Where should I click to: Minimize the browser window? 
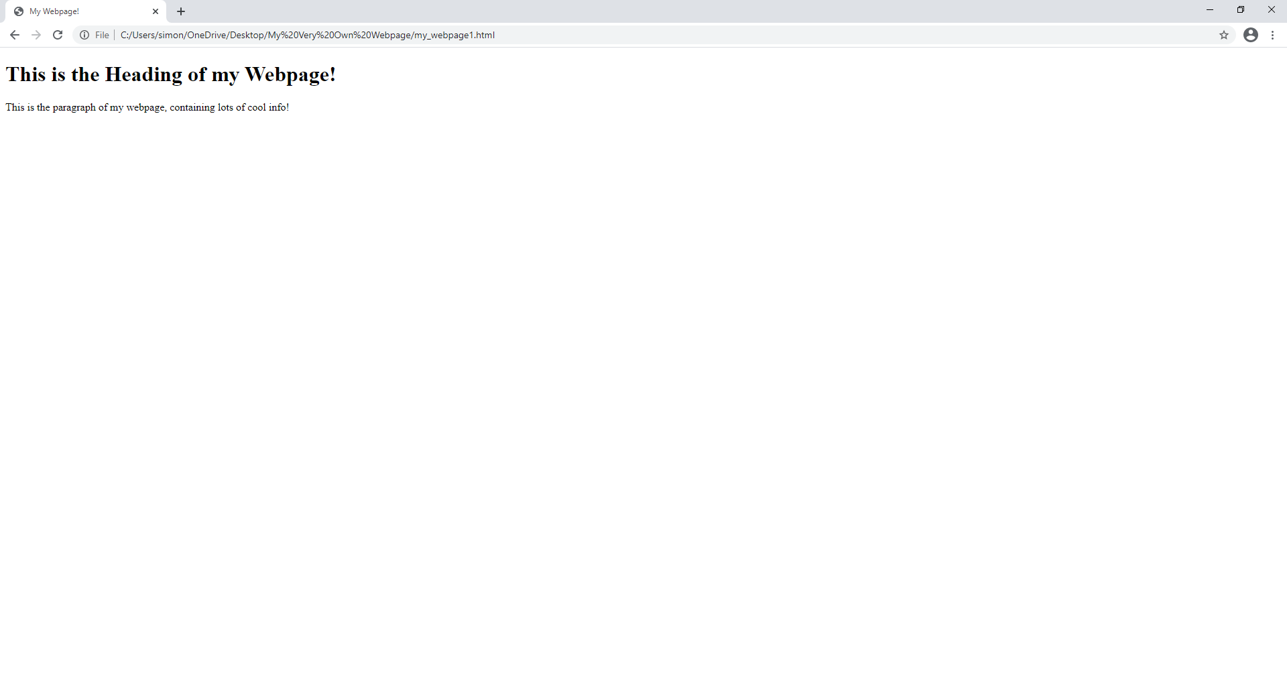[x=1210, y=9]
